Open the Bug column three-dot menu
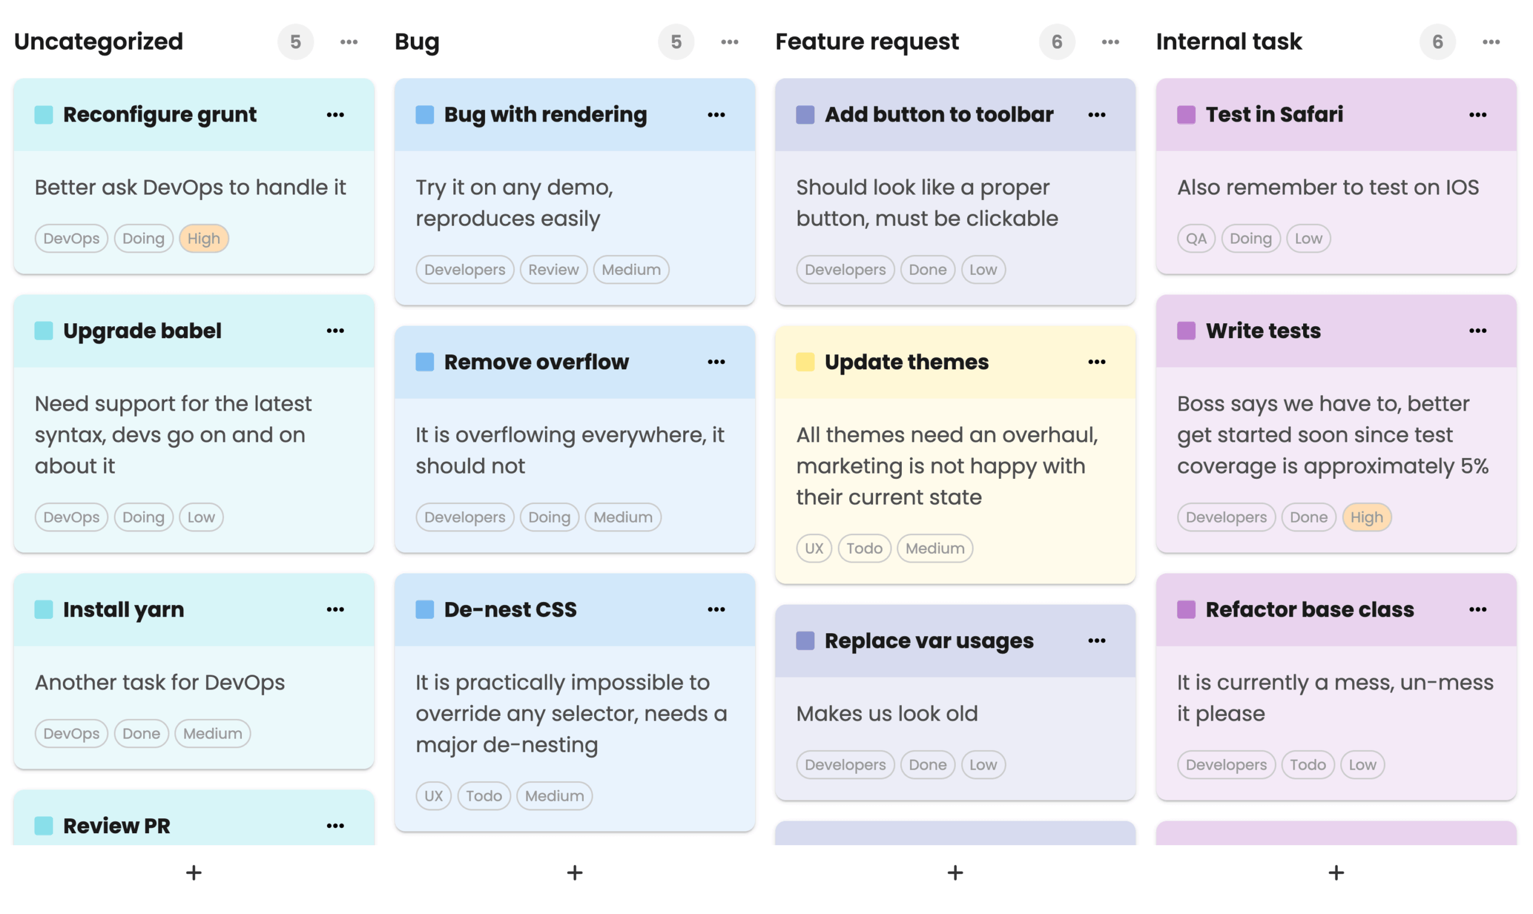The image size is (1533, 914). pyautogui.click(x=729, y=42)
